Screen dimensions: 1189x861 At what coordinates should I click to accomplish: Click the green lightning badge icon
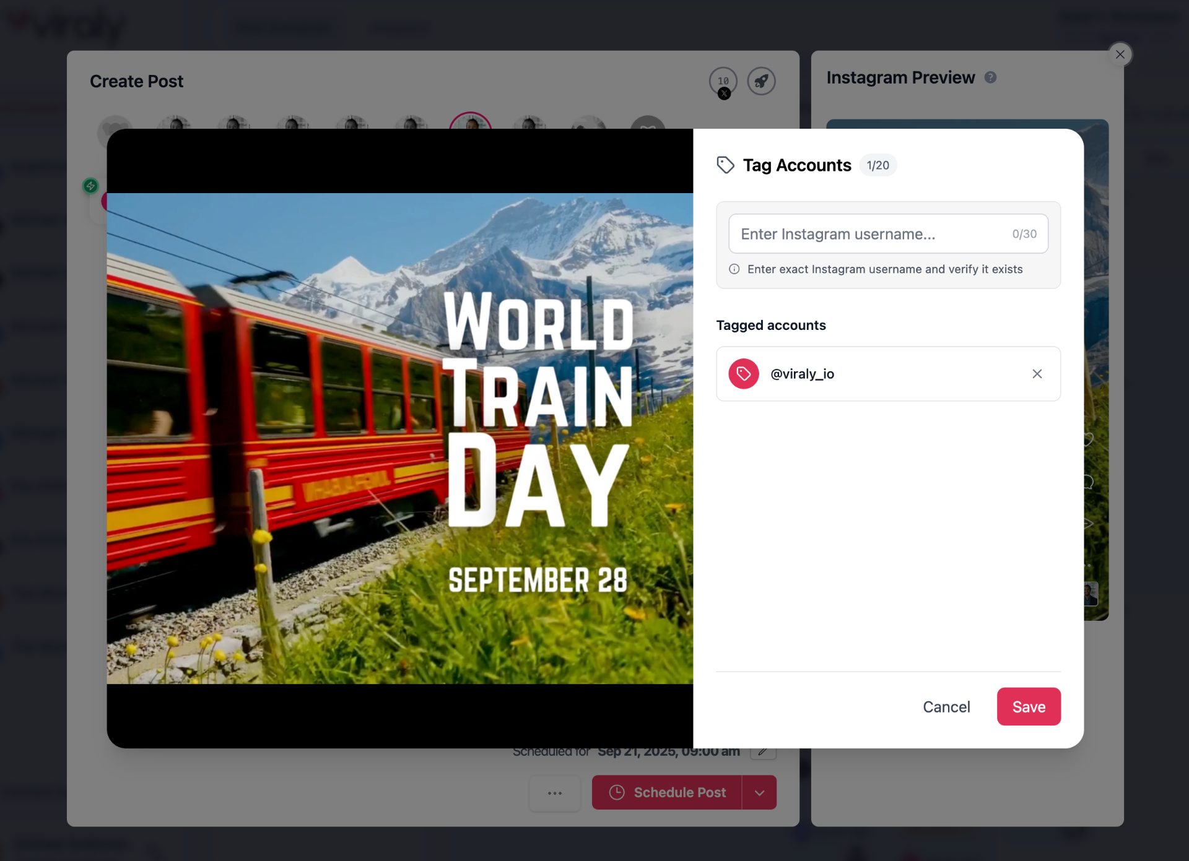[90, 186]
